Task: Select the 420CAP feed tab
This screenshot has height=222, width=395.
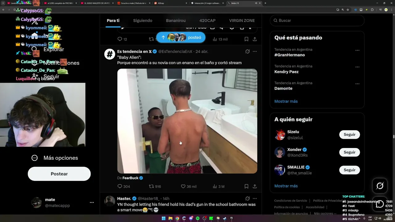Action: pos(207,21)
